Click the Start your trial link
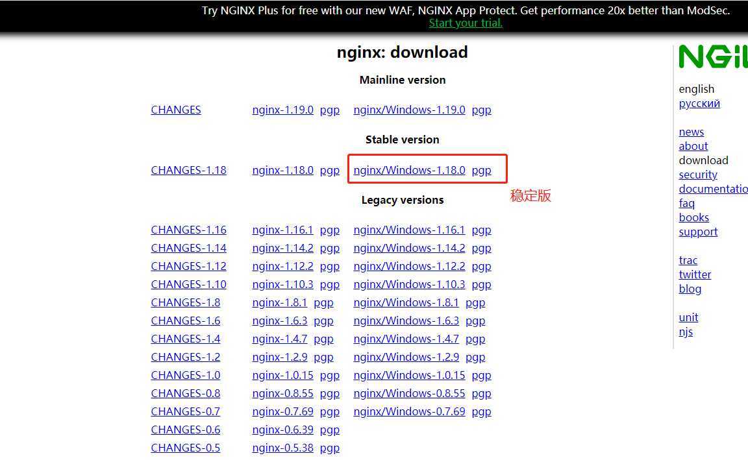Screen dimensions: 748x460 466,23
